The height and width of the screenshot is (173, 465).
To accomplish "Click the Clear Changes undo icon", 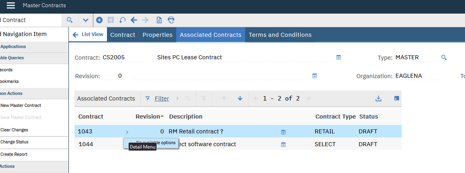I will click(x=123, y=20).
